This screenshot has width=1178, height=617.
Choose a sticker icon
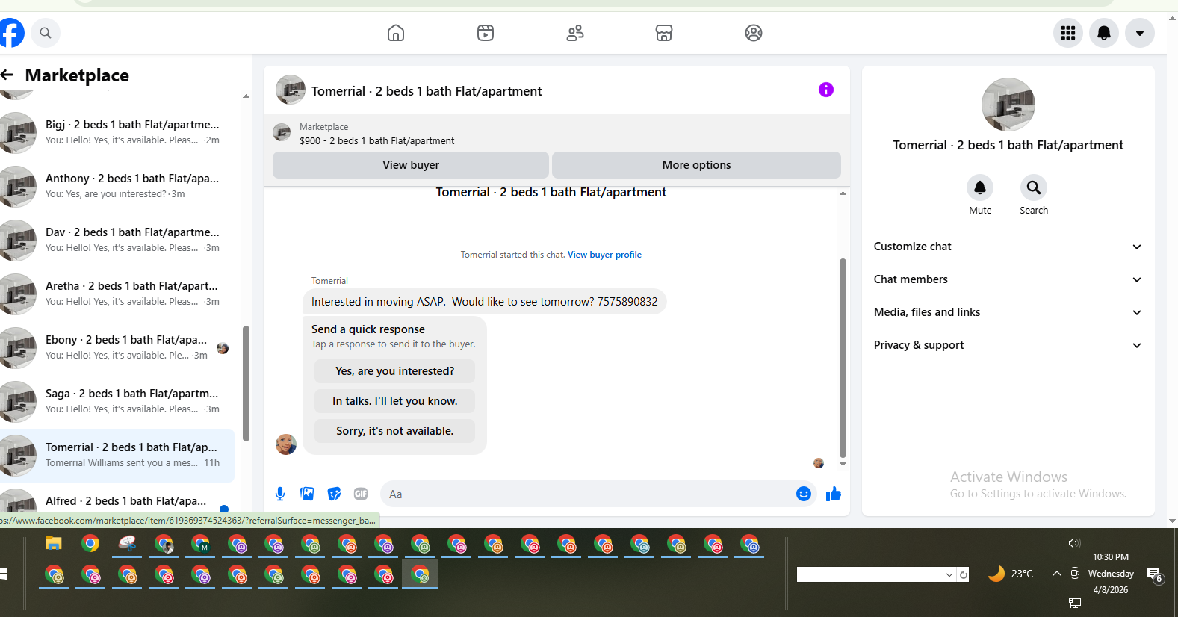pyautogui.click(x=334, y=494)
